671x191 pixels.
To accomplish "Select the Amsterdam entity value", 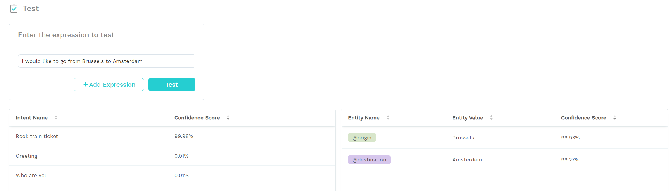I will (x=467, y=160).
